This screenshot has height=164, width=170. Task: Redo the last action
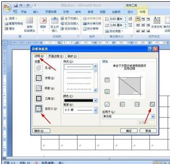pos(28,5)
